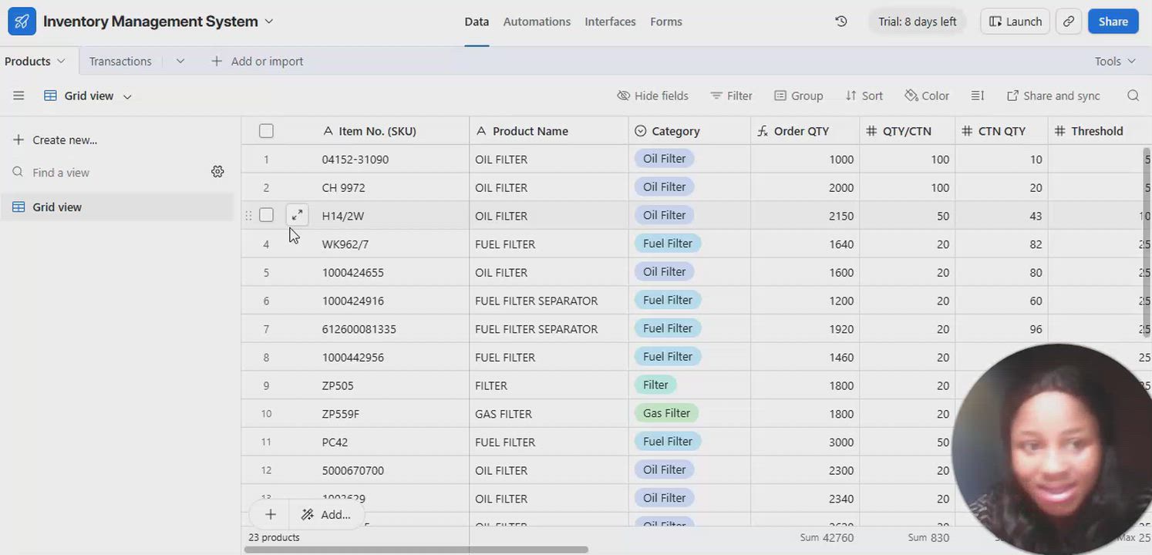Click the Gas Filter tag in ZP559F row
Viewport: 1152px width, 555px height.
666,413
